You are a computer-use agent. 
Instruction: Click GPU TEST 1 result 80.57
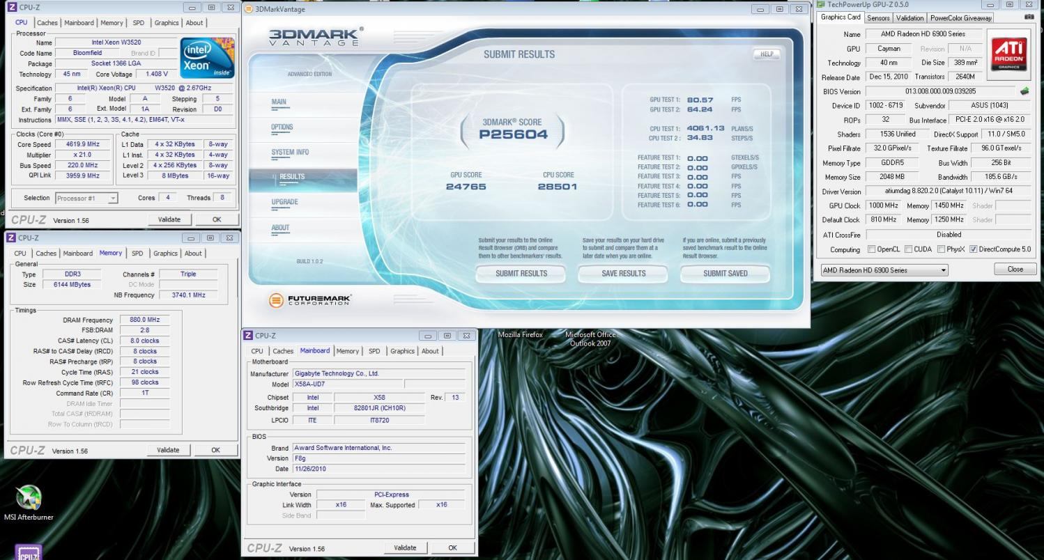click(x=700, y=100)
